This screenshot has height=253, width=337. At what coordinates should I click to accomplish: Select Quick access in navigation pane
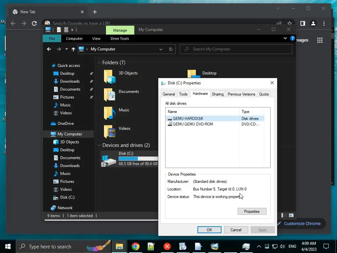(x=68, y=66)
